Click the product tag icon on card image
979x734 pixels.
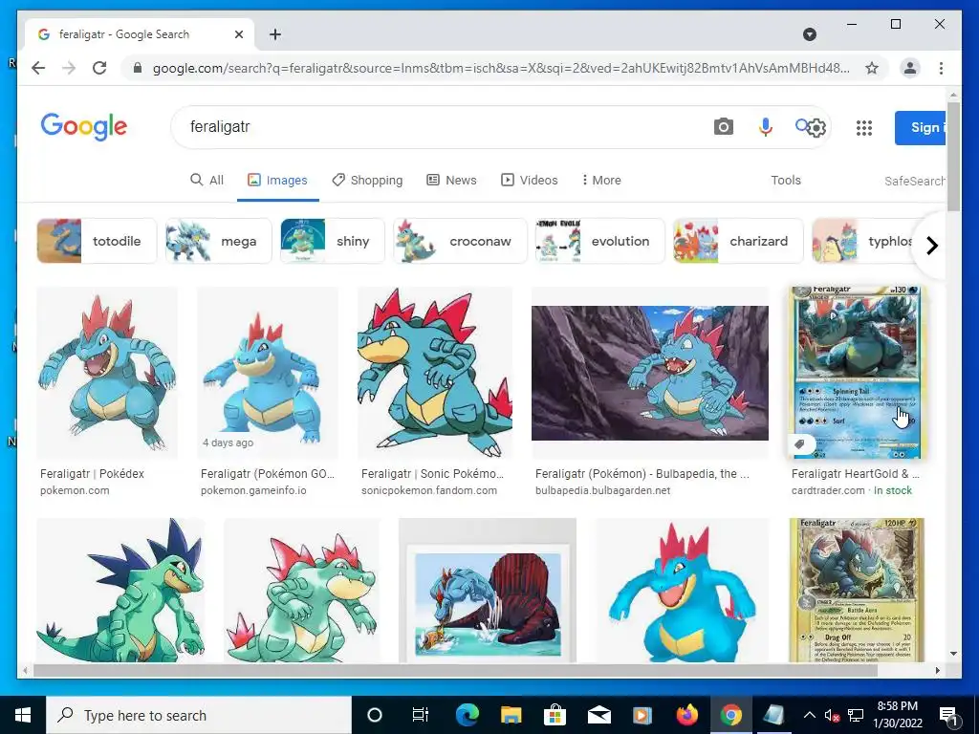(x=800, y=444)
